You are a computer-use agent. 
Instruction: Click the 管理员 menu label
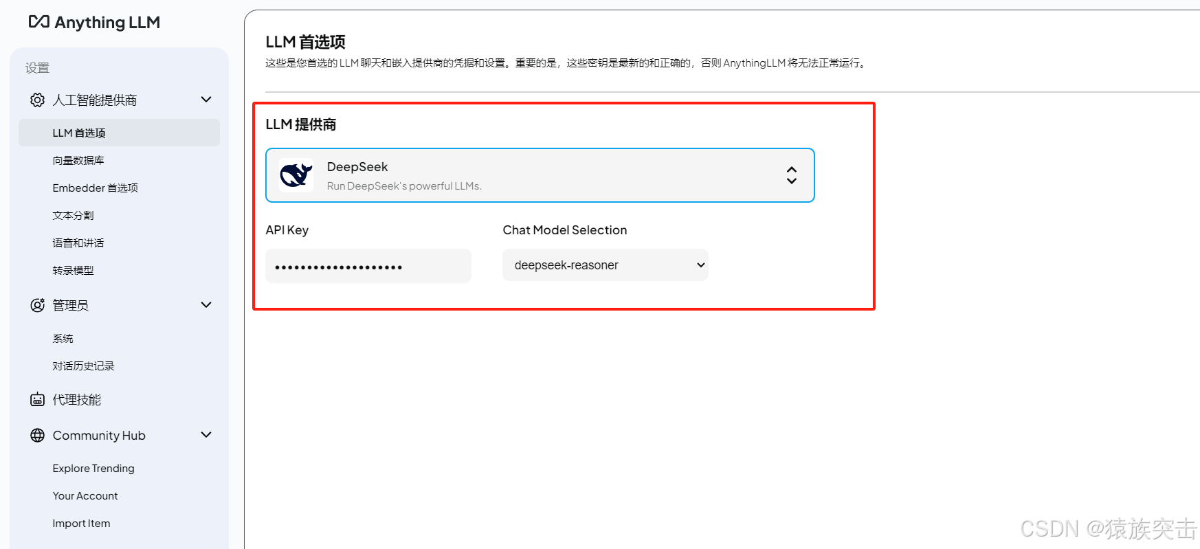click(71, 305)
